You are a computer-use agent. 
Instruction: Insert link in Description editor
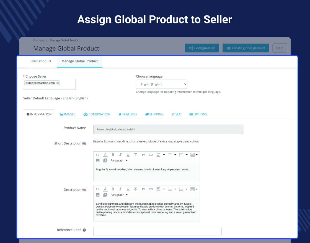tap(151, 189)
